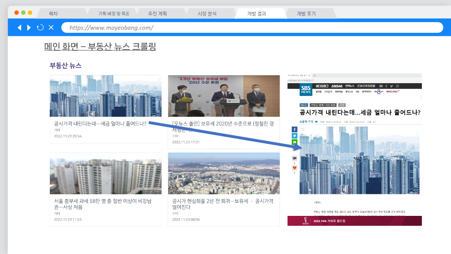Screen dimensions: 451x254
Task: Click the SBS 8 News logo
Action: [379, 92]
